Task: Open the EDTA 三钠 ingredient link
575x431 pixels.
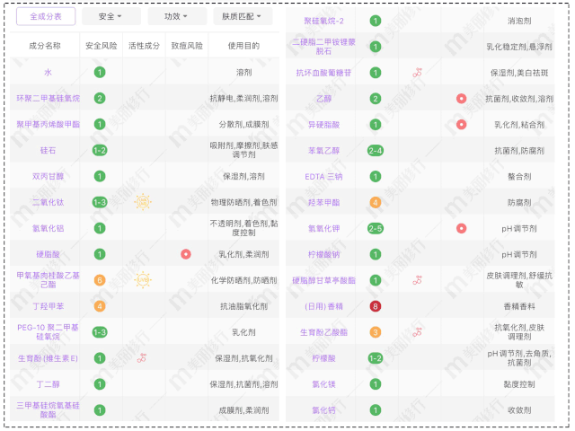Action: click(x=323, y=176)
